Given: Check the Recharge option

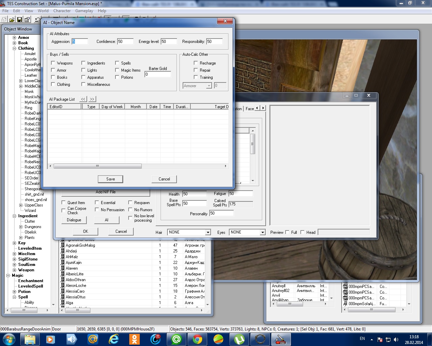Looking at the screenshot, I should 196,63.
